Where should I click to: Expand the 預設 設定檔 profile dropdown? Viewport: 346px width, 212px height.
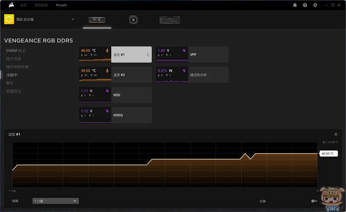click(x=73, y=19)
